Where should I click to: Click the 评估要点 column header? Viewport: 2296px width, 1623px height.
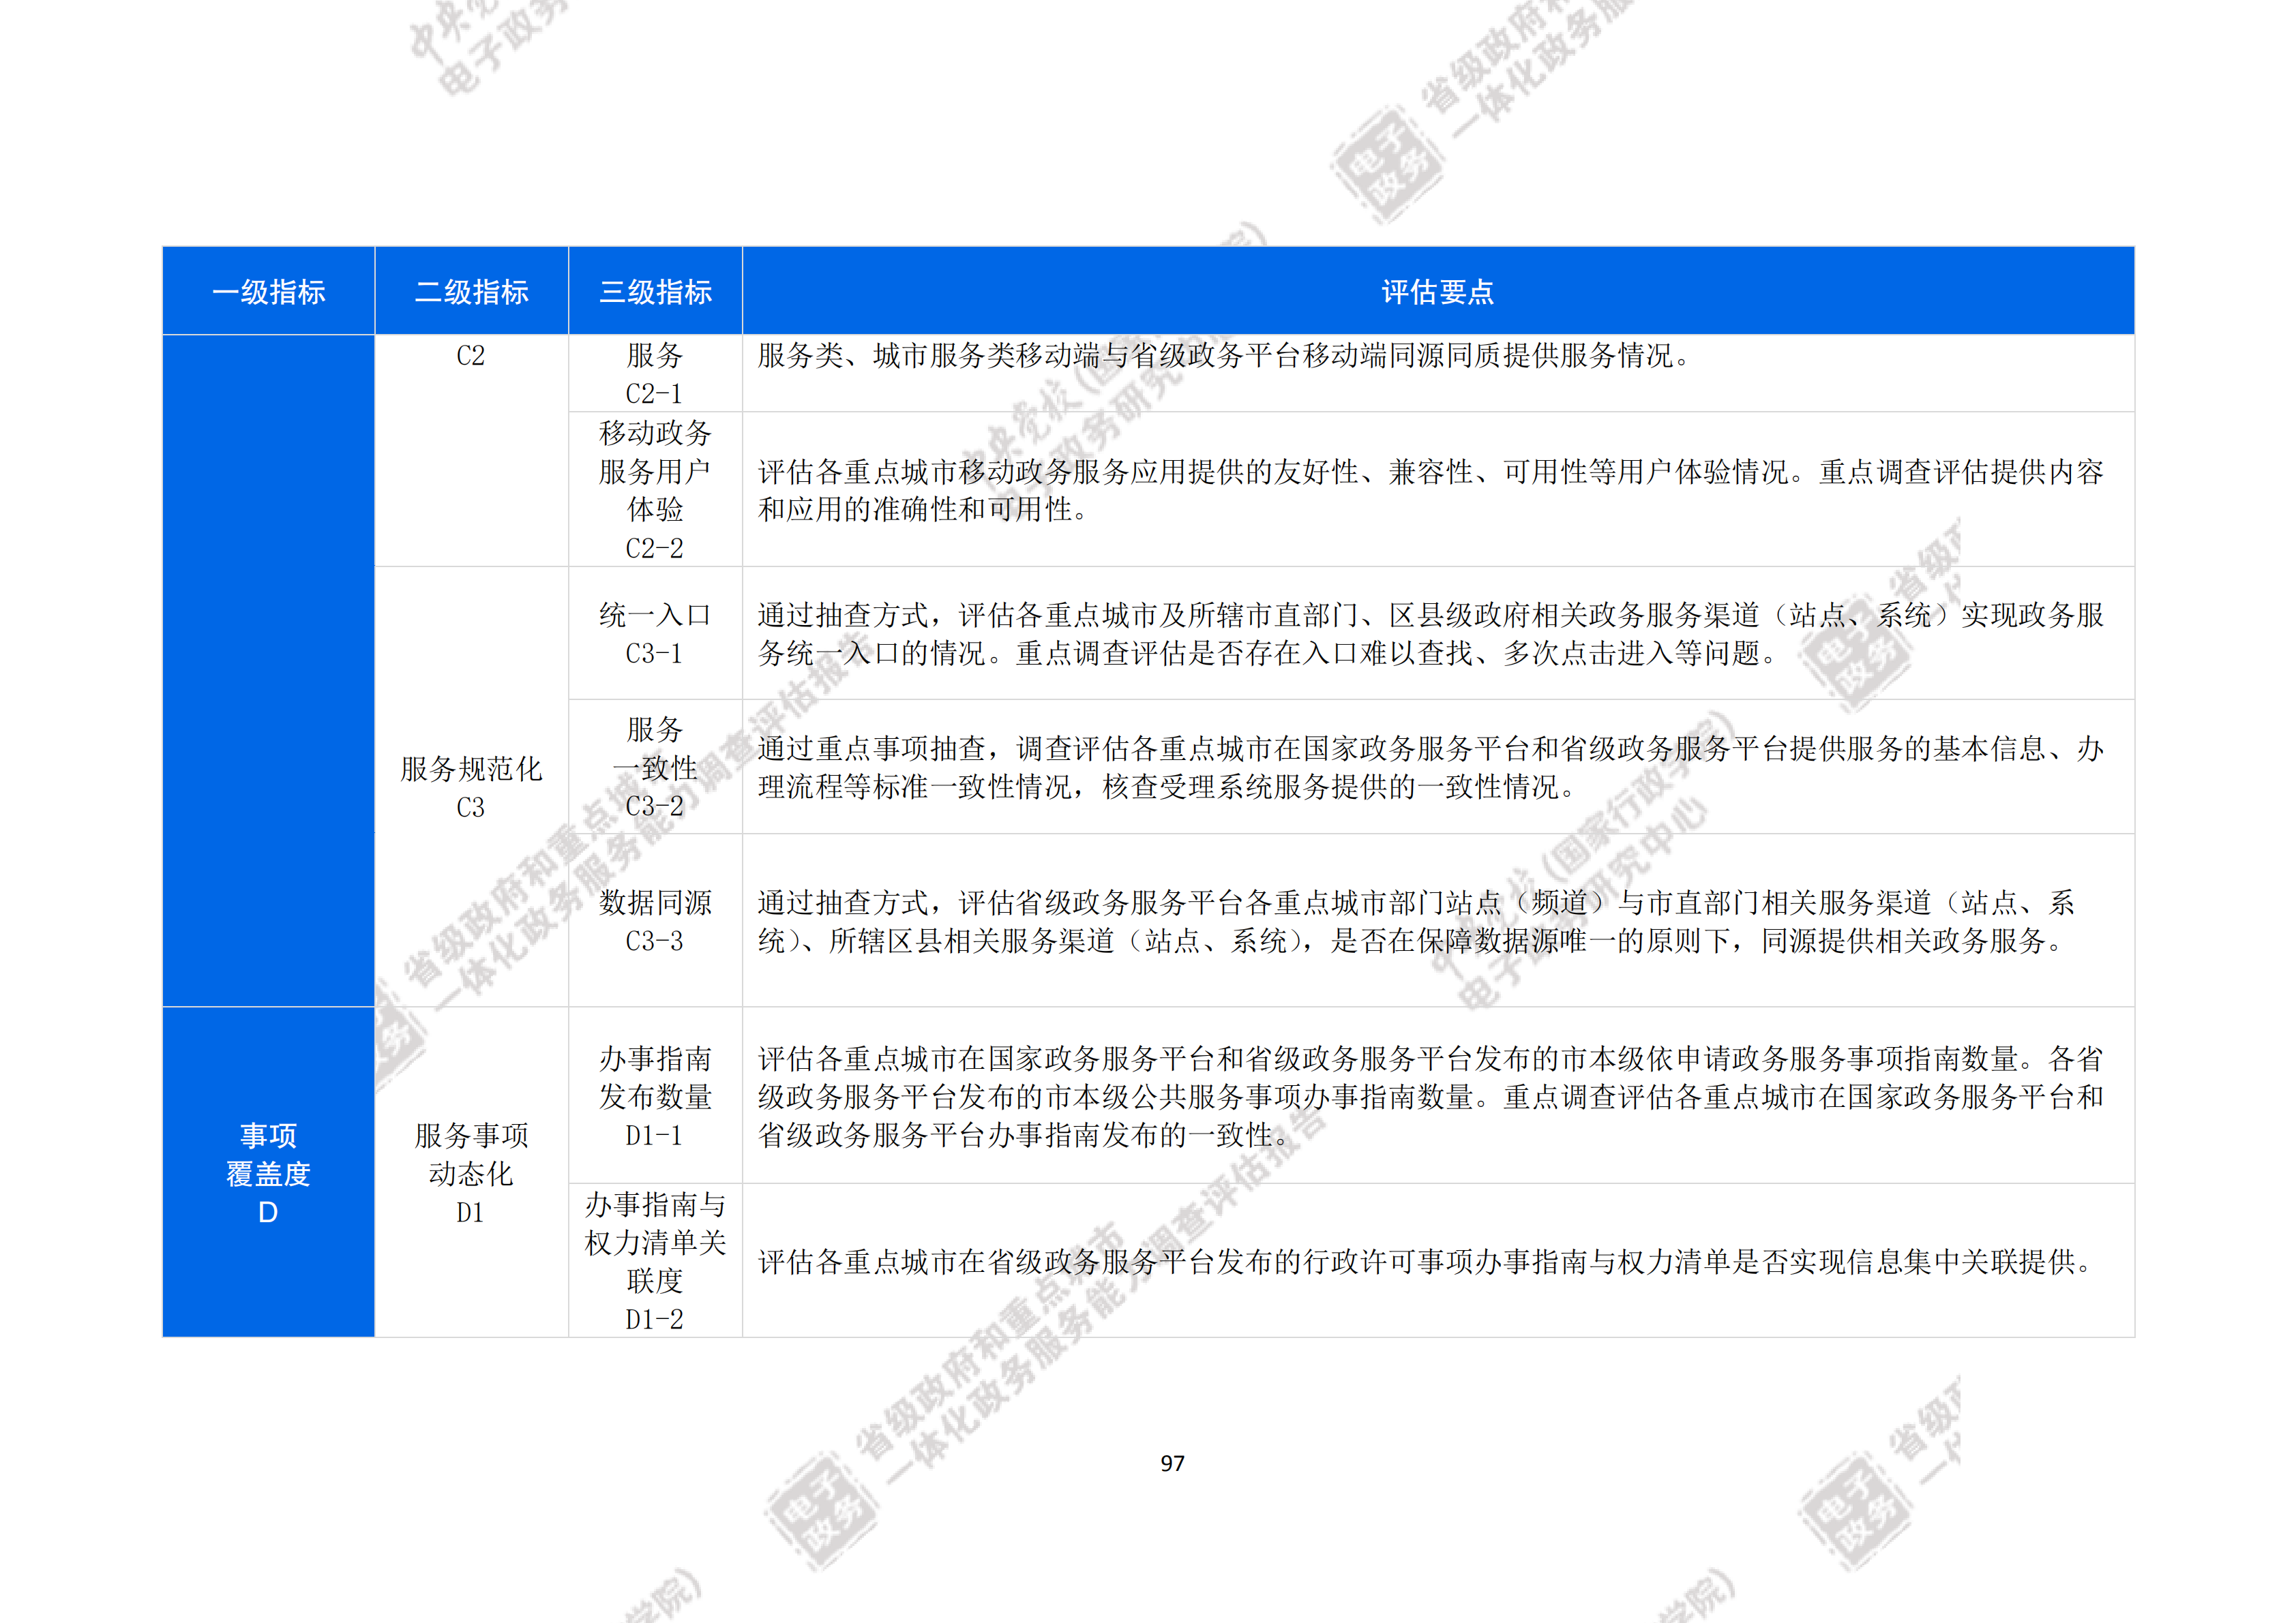[x=1437, y=291]
